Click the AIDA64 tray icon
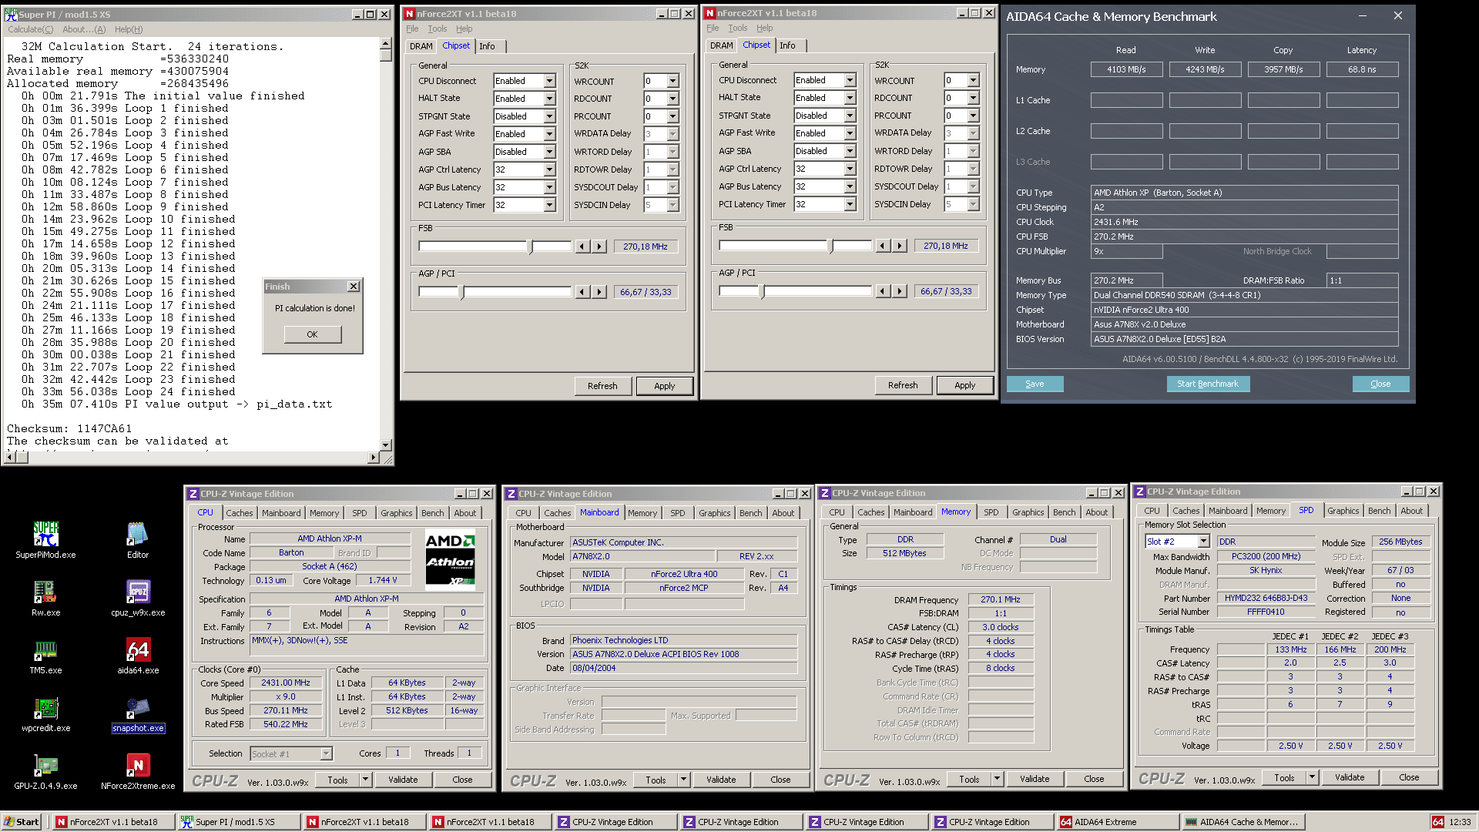The image size is (1479, 832). (1438, 822)
